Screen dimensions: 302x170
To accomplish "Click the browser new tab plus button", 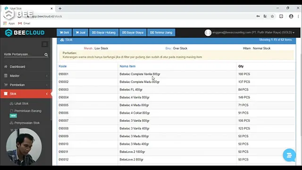I will tap(60, 8).
